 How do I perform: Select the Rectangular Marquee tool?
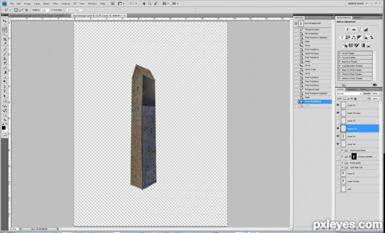point(4,26)
